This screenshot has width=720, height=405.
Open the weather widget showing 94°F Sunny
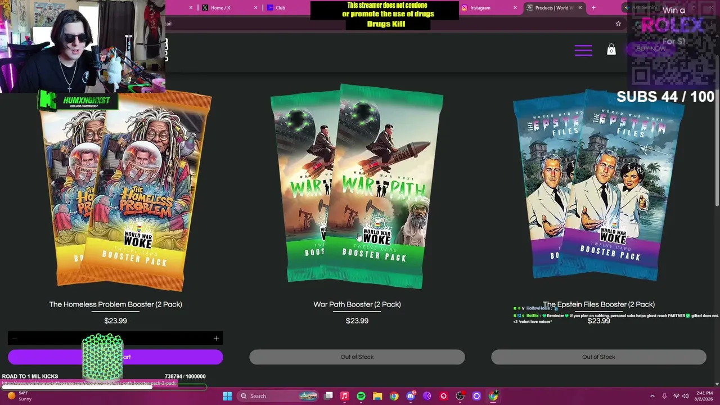(19, 396)
